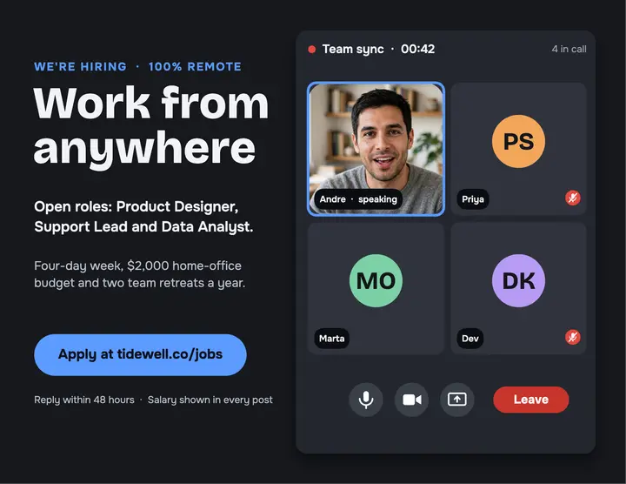Select Andre's speaking video tile
626x484 pixels.
[x=376, y=149]
